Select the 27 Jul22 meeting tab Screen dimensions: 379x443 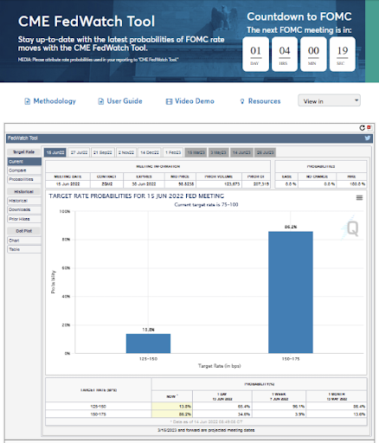[x=79, y=152]
